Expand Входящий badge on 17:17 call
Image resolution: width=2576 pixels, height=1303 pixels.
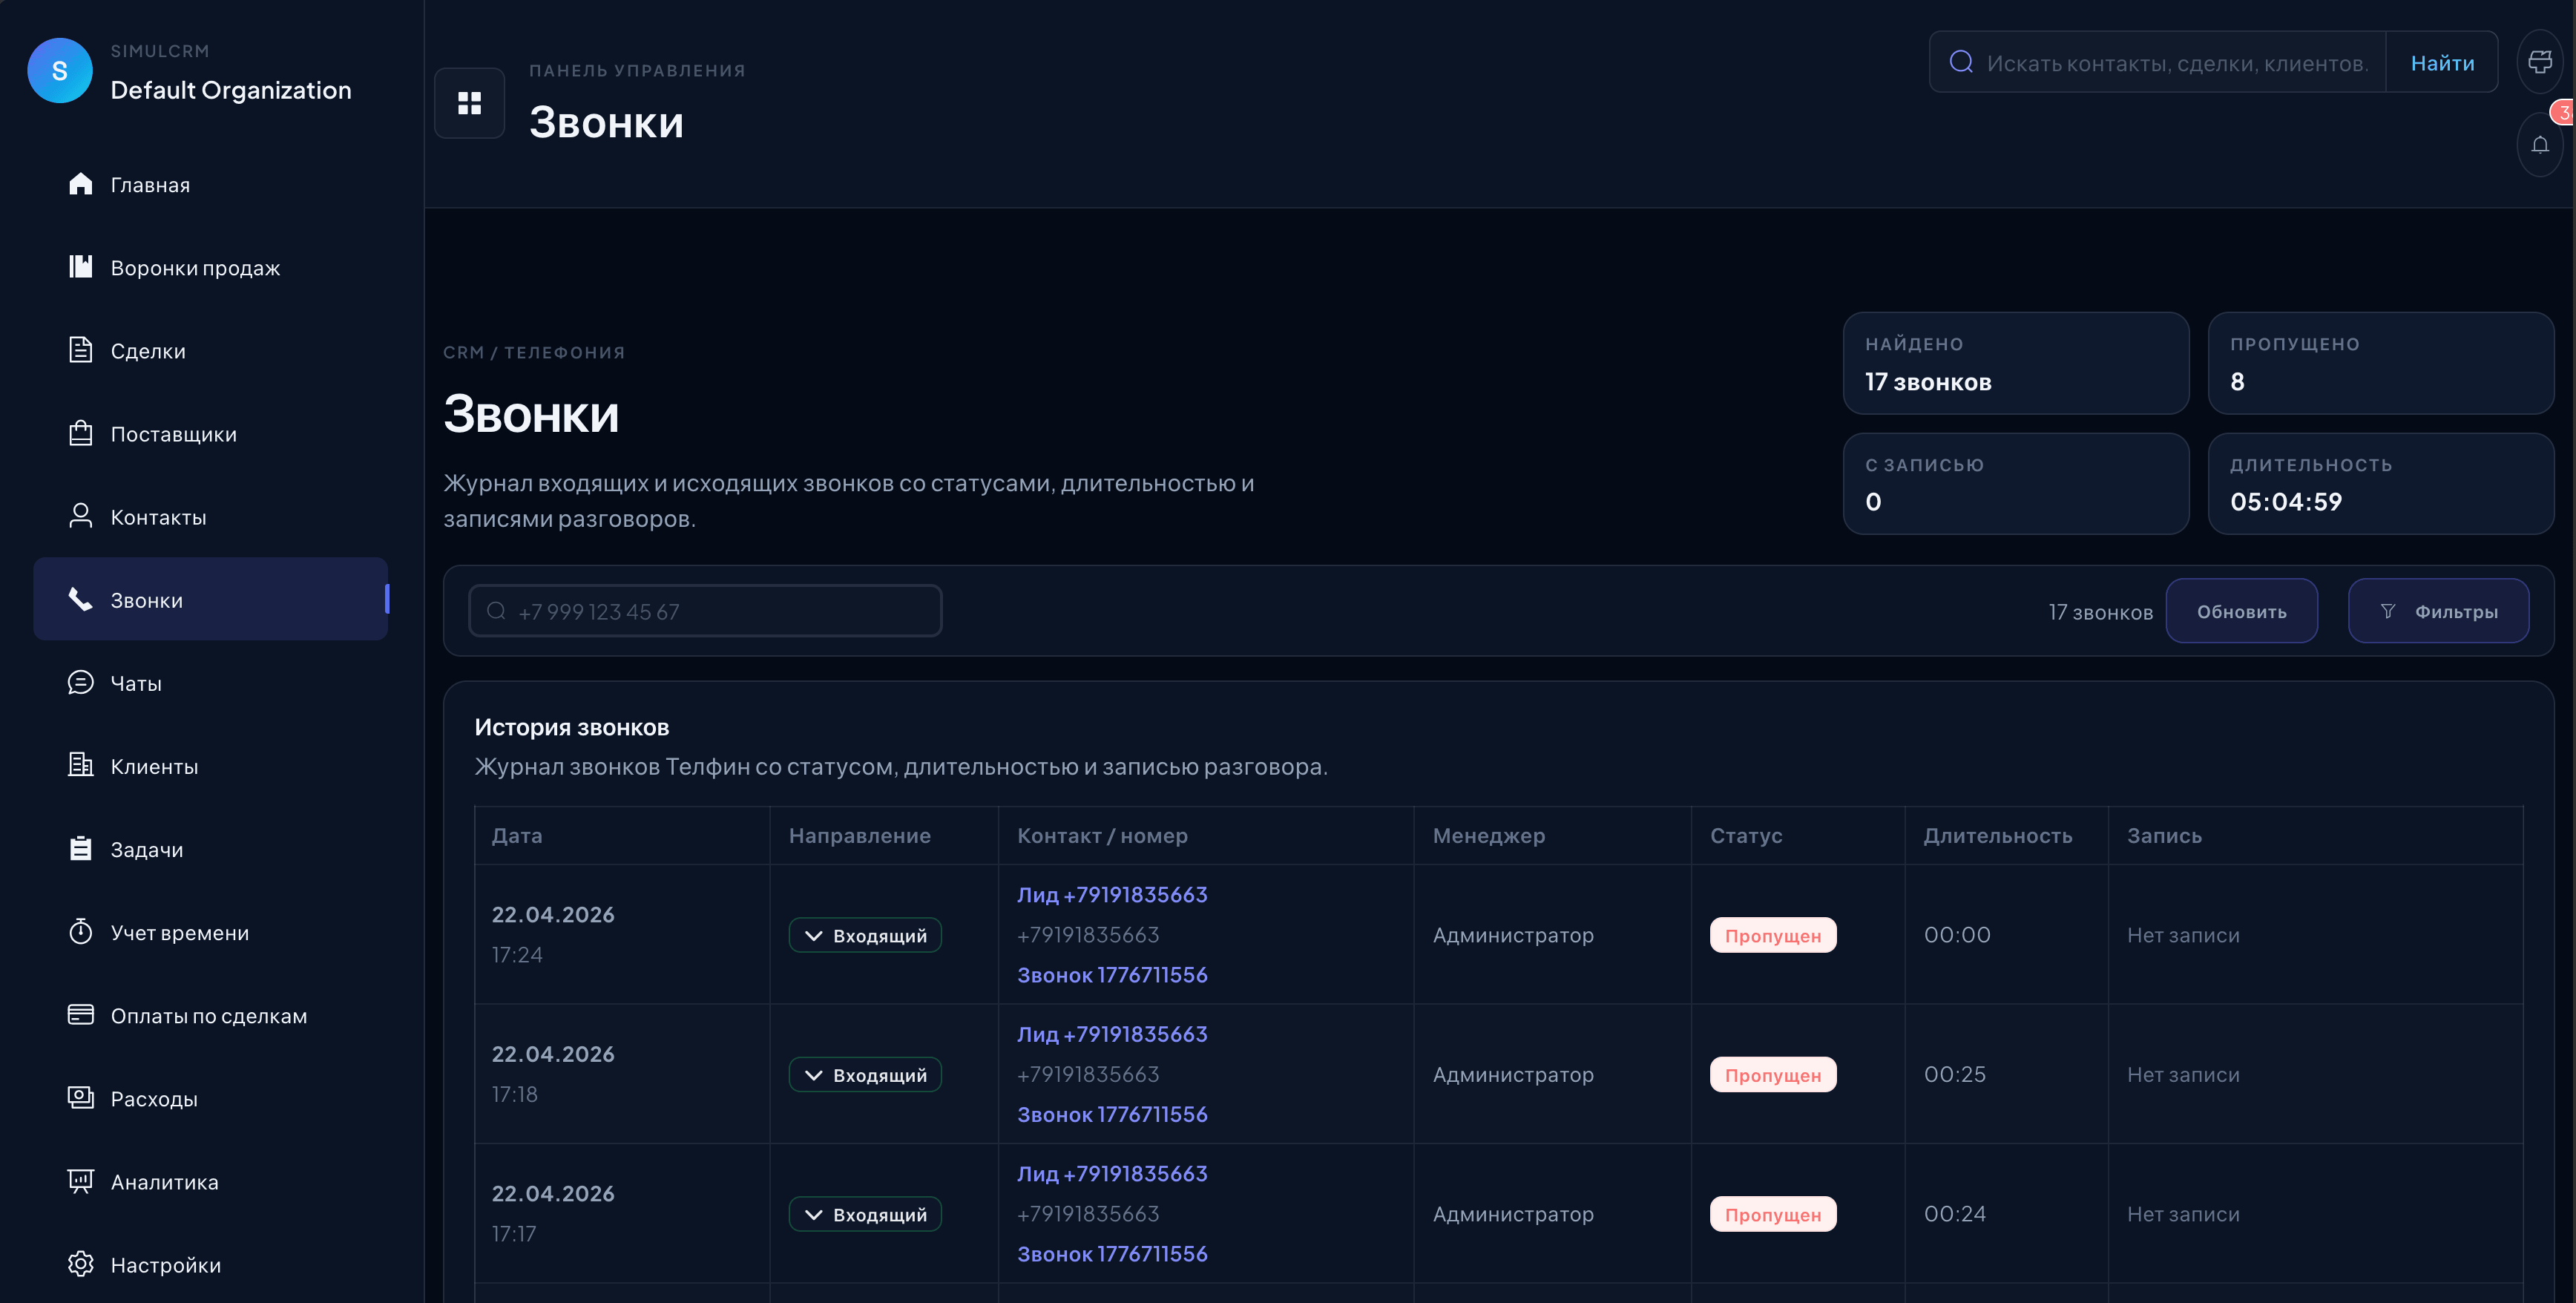point(865,1215)
